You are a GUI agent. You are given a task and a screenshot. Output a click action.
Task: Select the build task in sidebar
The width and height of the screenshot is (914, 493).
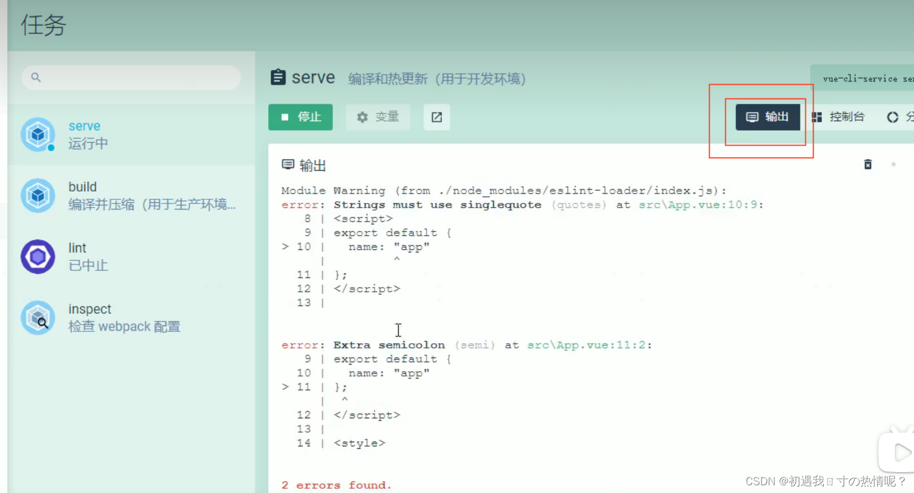click(x=131, y=195)
